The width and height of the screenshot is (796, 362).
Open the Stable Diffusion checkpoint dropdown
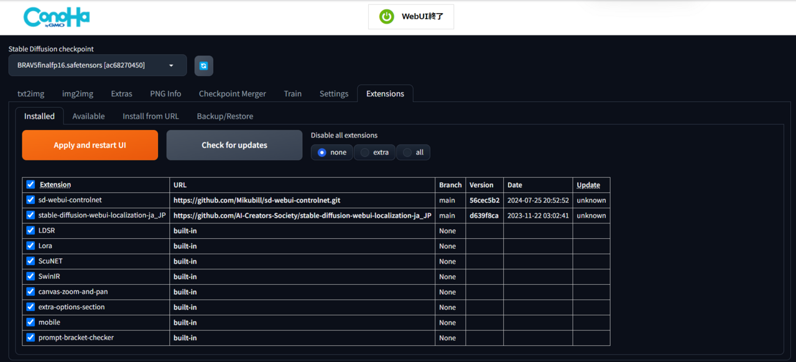[x=98, y=65]
